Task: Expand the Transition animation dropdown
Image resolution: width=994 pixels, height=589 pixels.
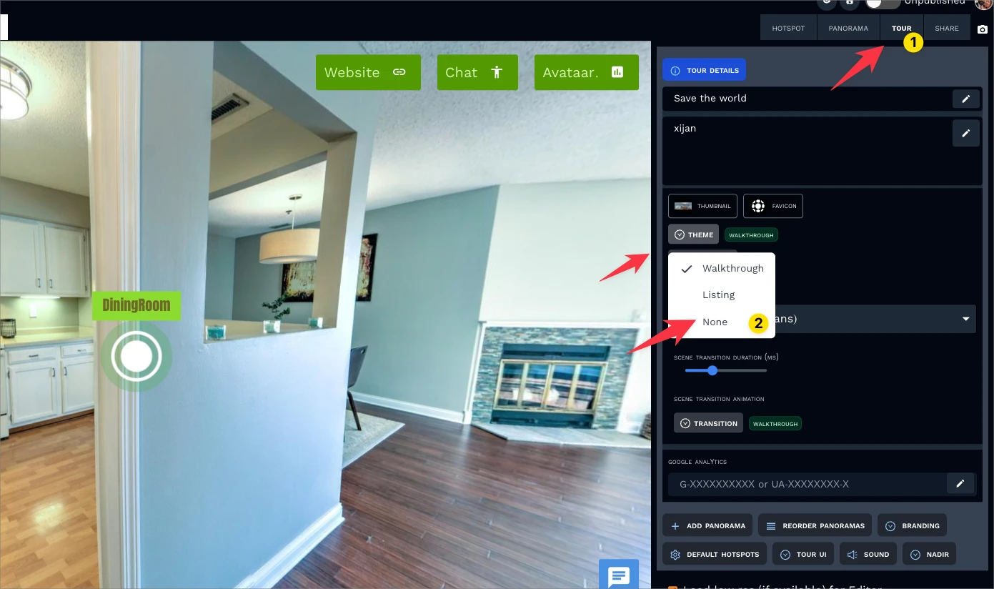Action: (708, 423)
